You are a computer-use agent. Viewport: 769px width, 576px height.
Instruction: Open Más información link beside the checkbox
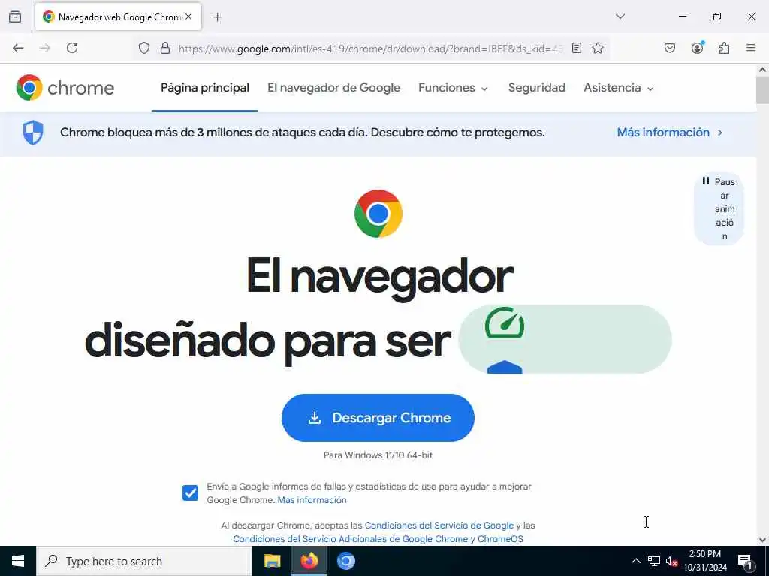pos(312,500)
